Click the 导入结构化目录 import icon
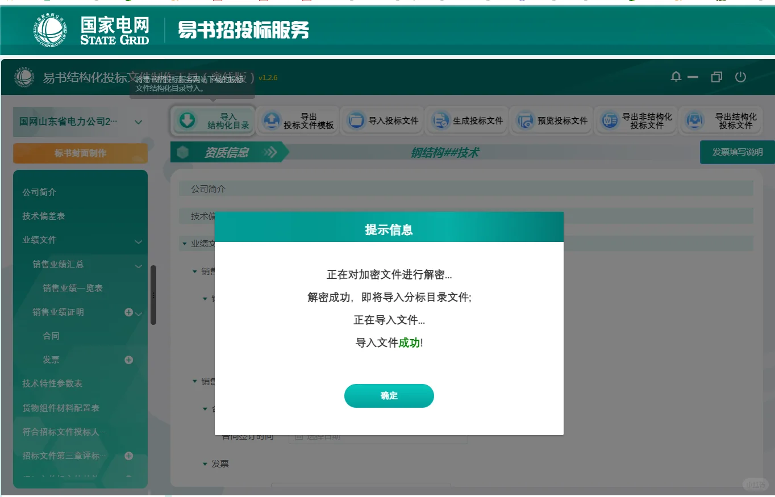 188,120
